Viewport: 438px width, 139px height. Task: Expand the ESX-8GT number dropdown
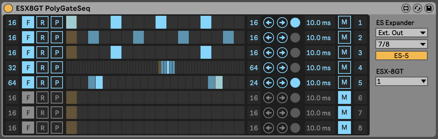pos(402,82)
